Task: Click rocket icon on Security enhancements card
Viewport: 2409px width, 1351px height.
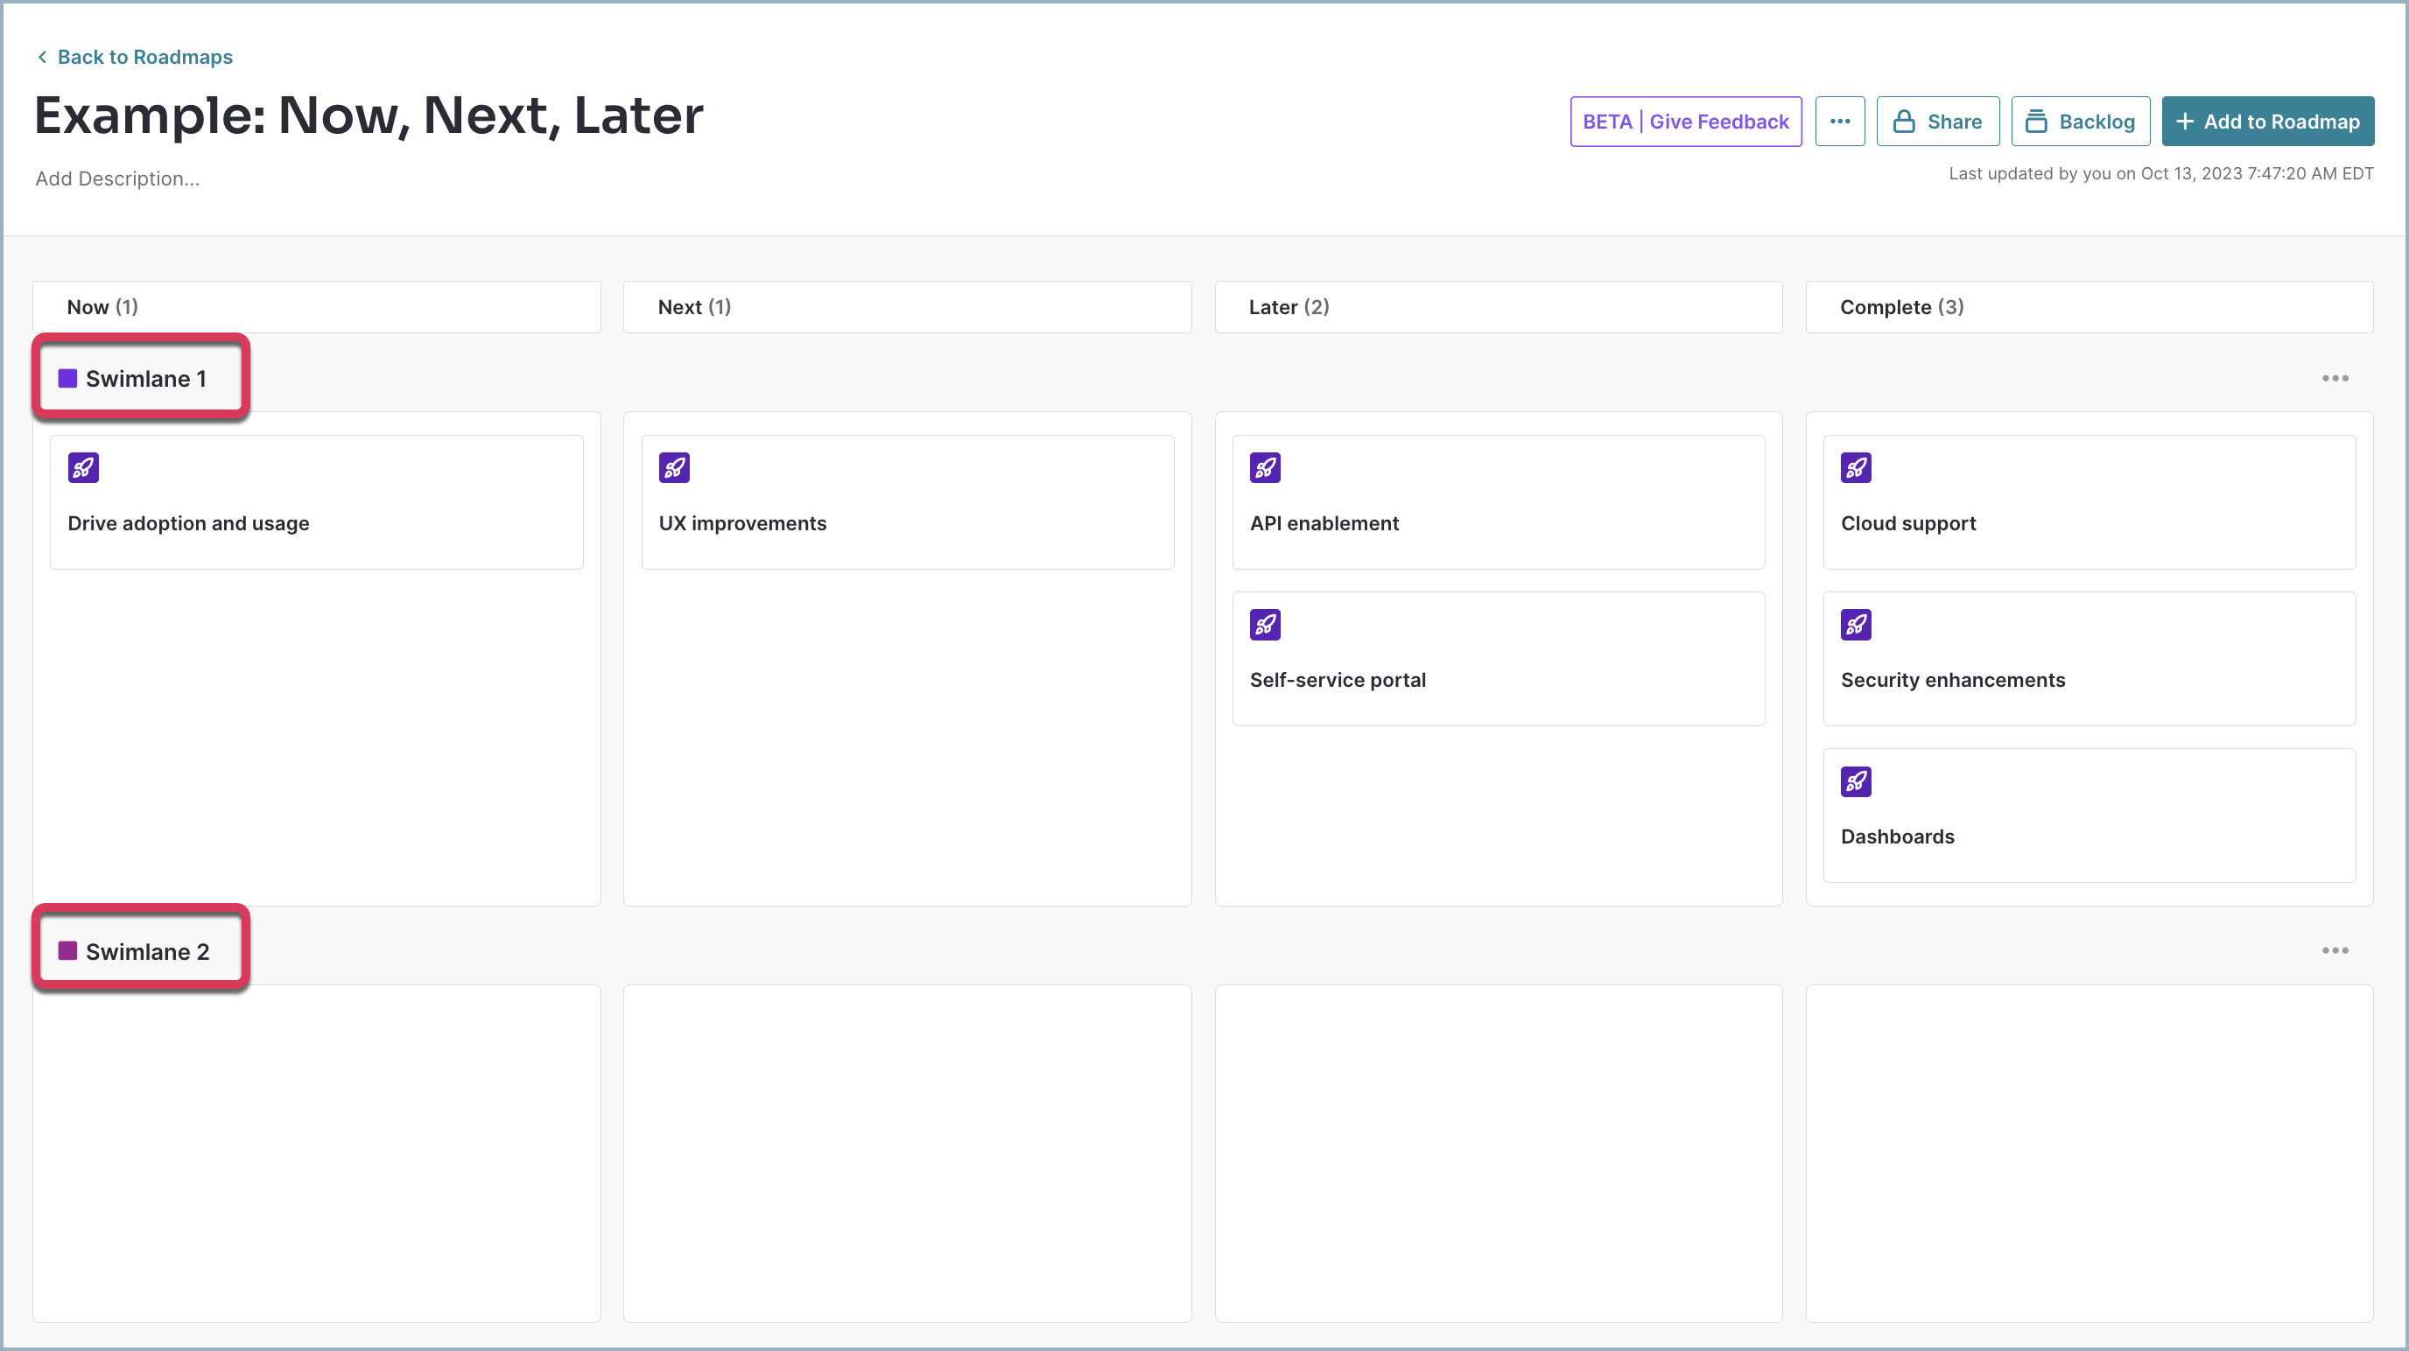Action: pos(1857,625)
